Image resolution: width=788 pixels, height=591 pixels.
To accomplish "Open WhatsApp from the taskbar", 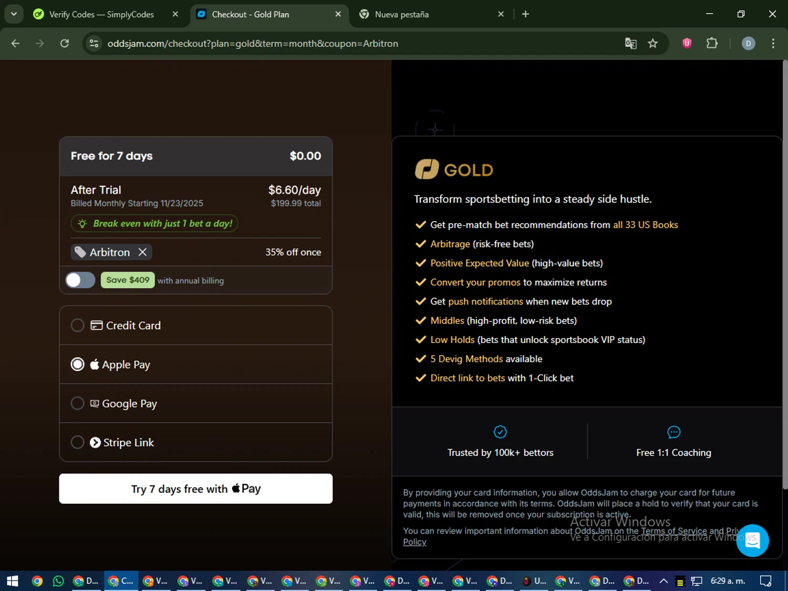I will click(58, 581).
